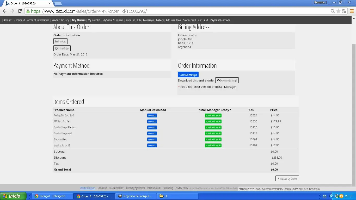The image size is (356, 200).
Task: Click the Print Order button
Action: coord(62,48)
